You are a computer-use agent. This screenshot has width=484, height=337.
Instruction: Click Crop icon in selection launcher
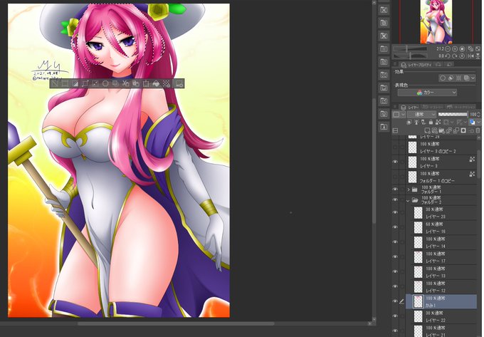point(65,83)
